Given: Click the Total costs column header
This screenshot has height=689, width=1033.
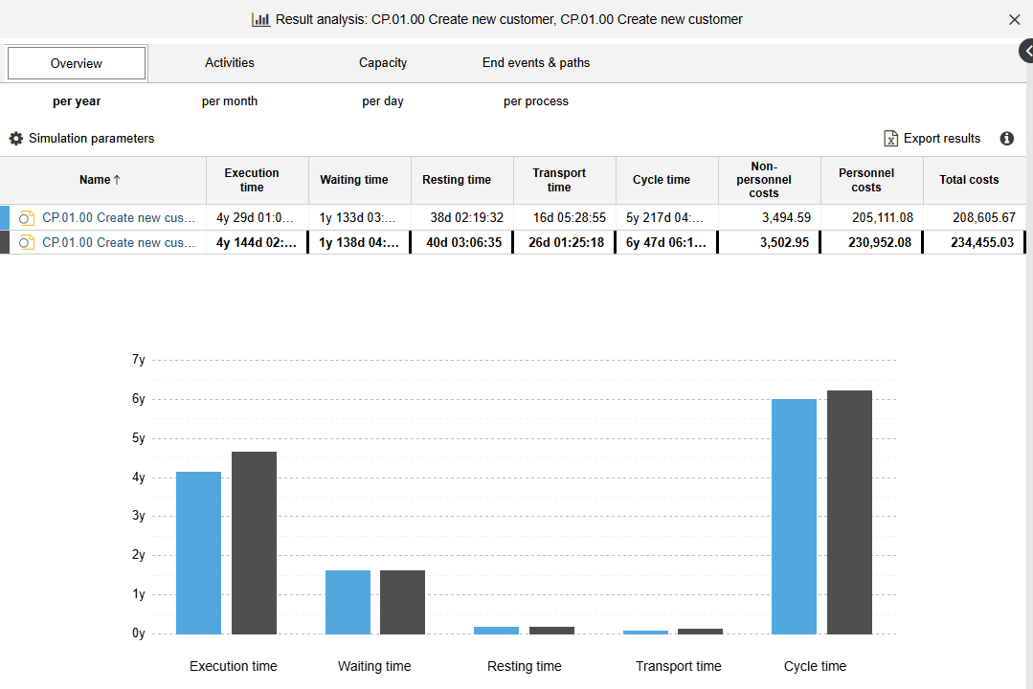Looking at the screenshot, I should pyautogui.click(x=969, y=180).
